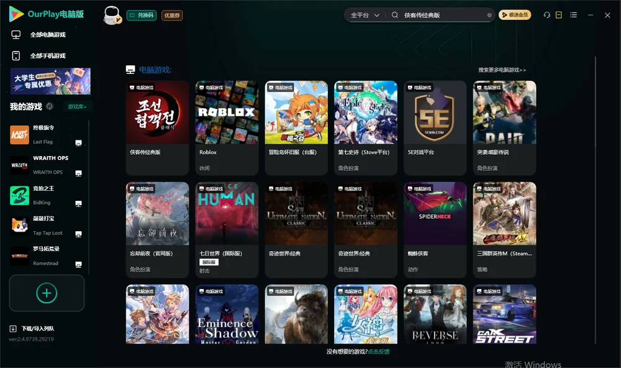The image size is (621, 368).
Task: Click the download icon for 下载/导入队列
Action: 13,329
